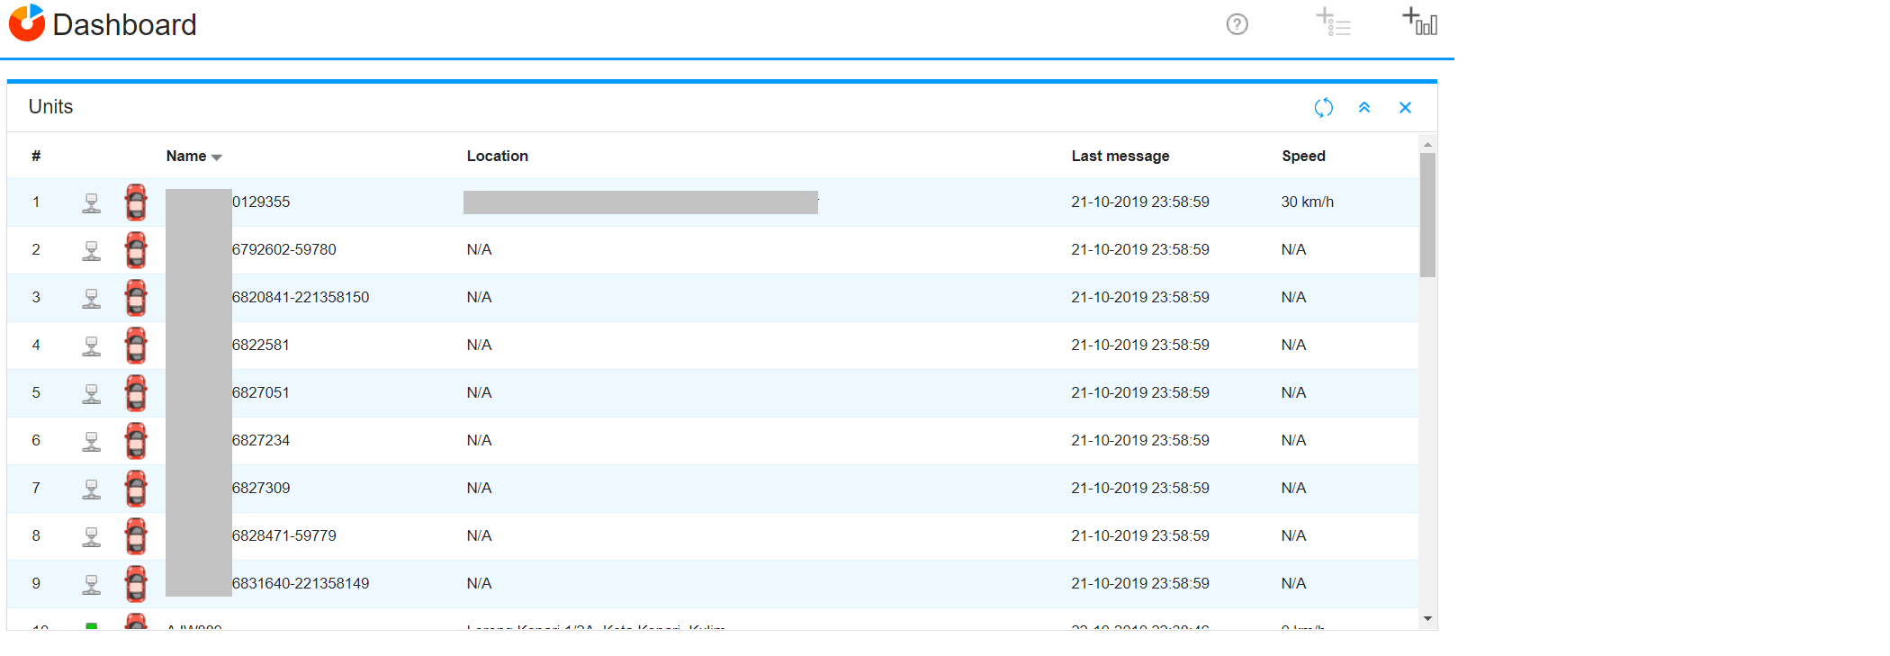Click the Units table scrollbar thumb
The width and height of the screenshot is (1890, 656).
[x=1427, y=214]
